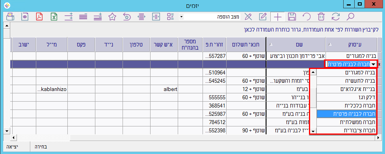Viewport: 385px width, 154px height.
Task: Click the star with checkmark icon
Action: (112, 17)
